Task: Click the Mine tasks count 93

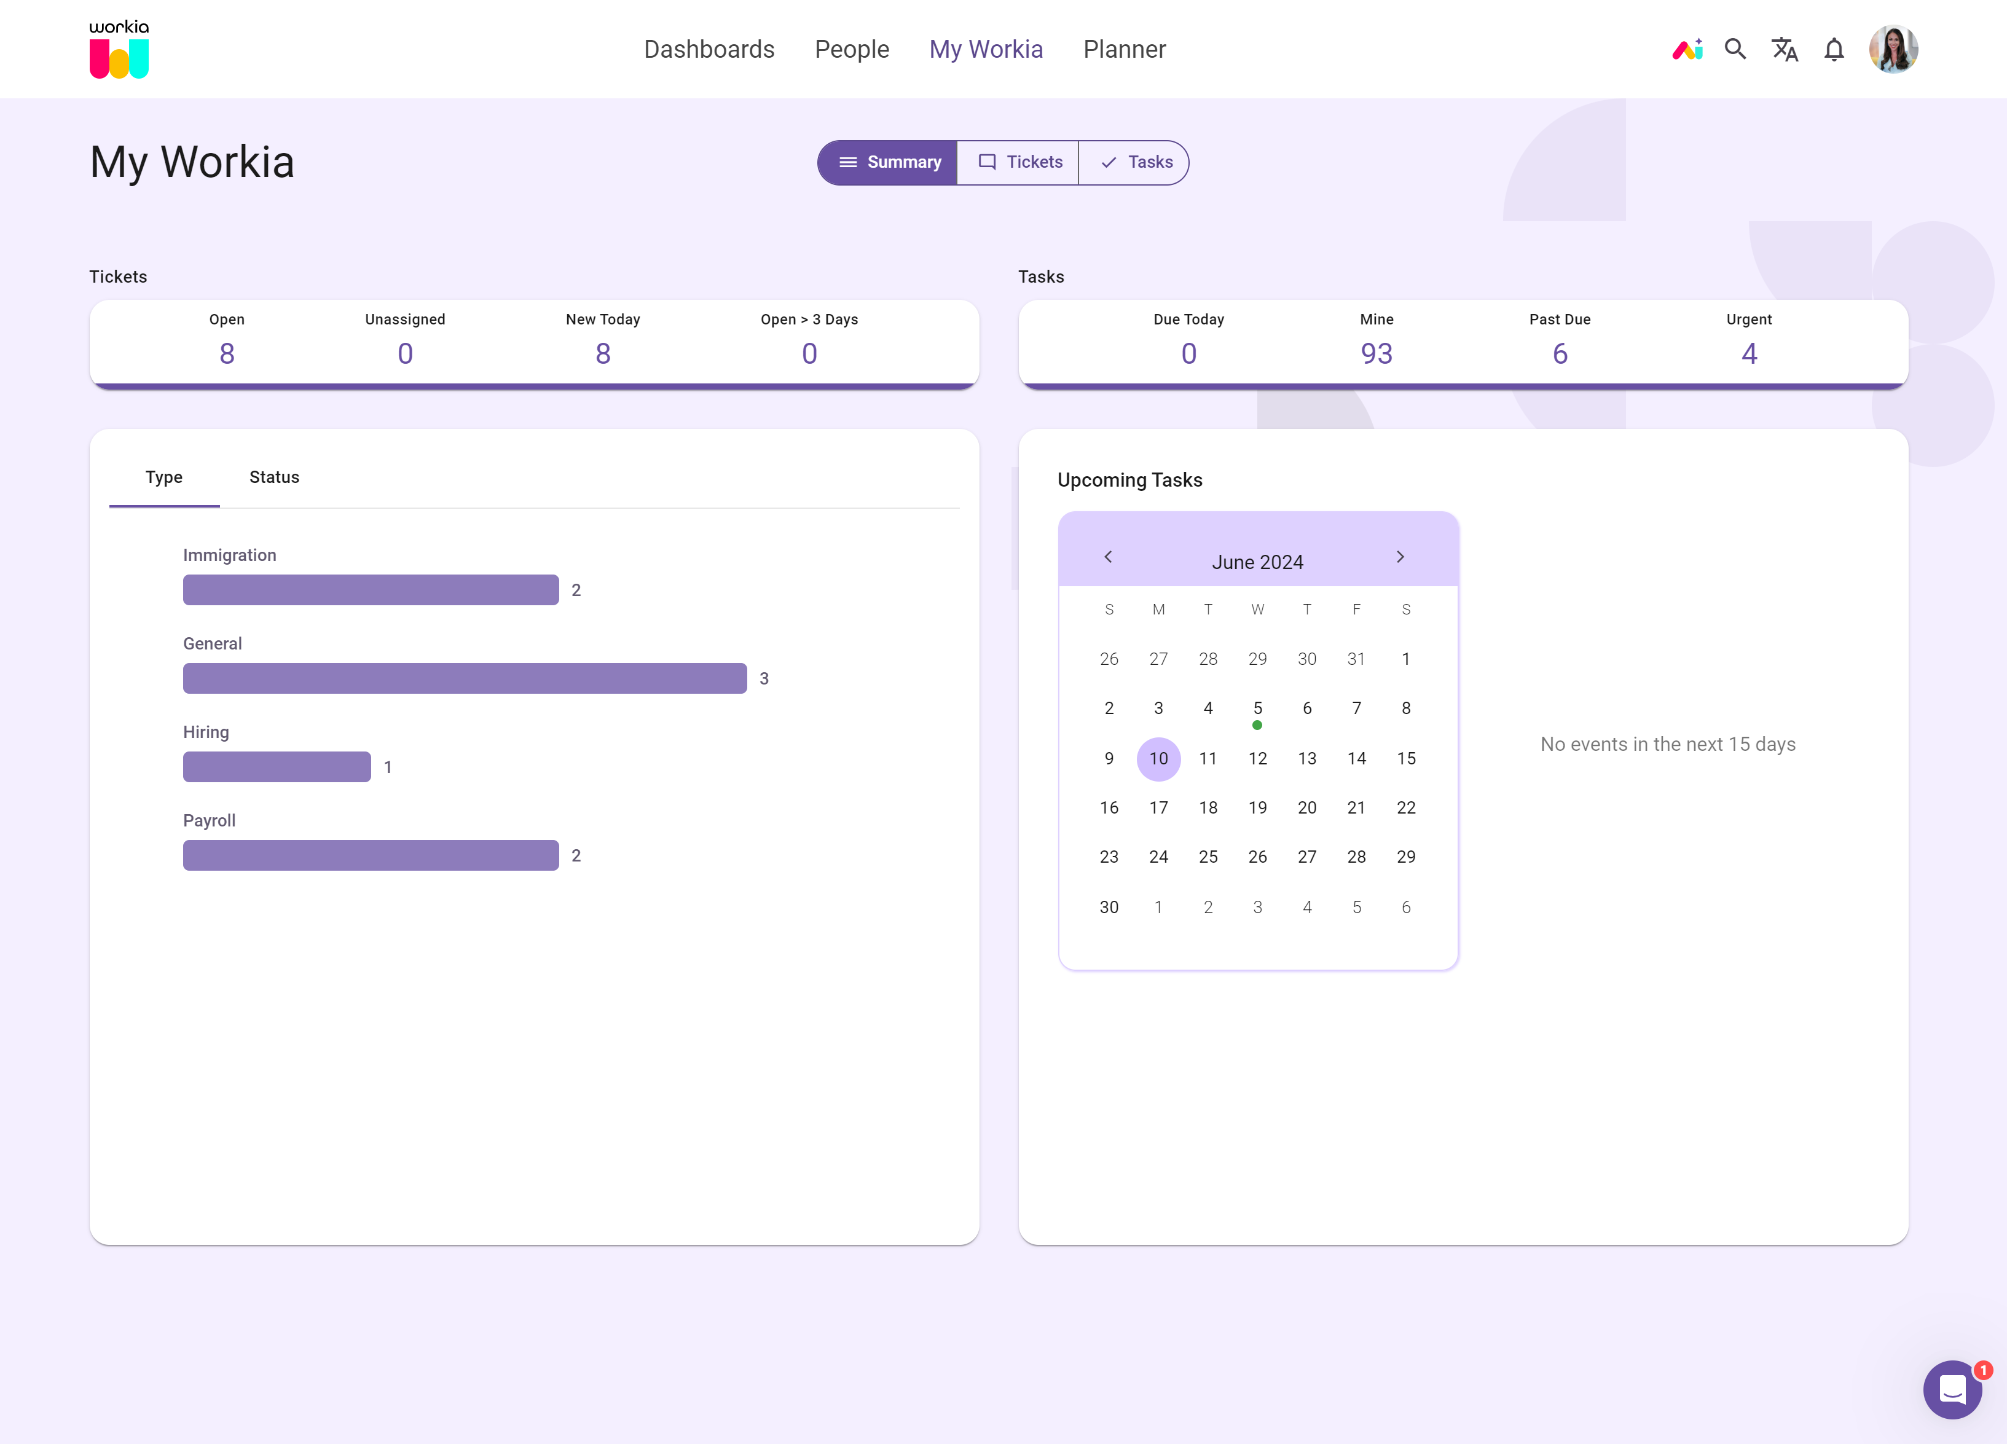Action: pos(1377,354)
